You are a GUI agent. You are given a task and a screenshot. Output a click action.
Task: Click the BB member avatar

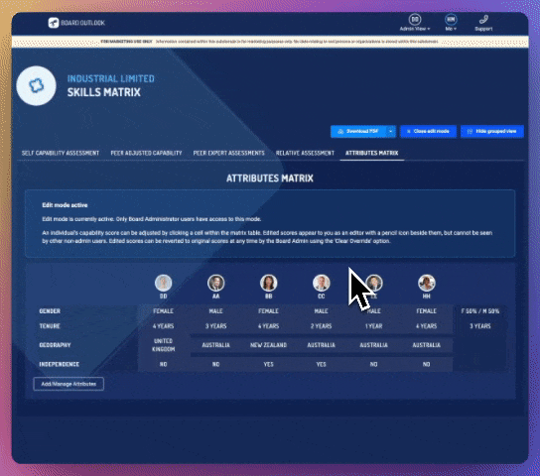point(269,283)
